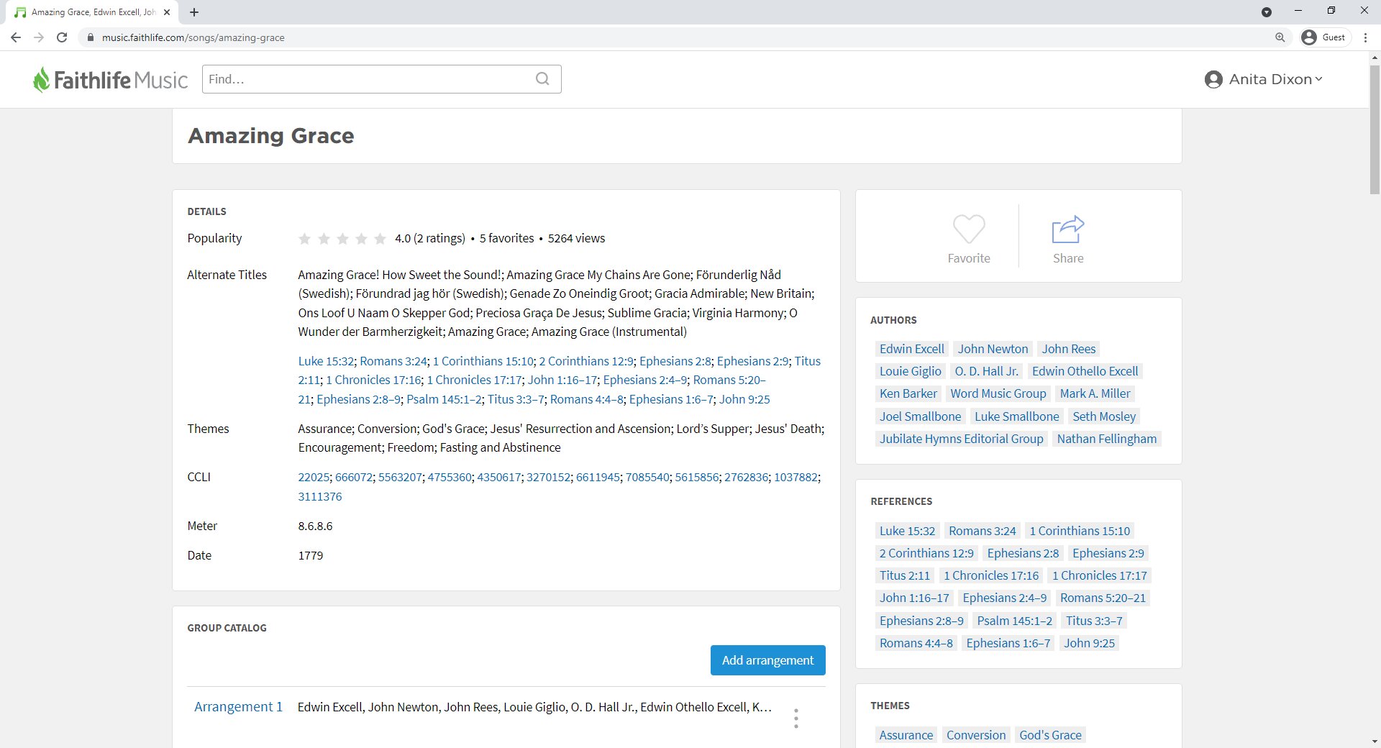
Task: Open the Luke 15:32 reference tag in References panel
Action: [907, 531]
